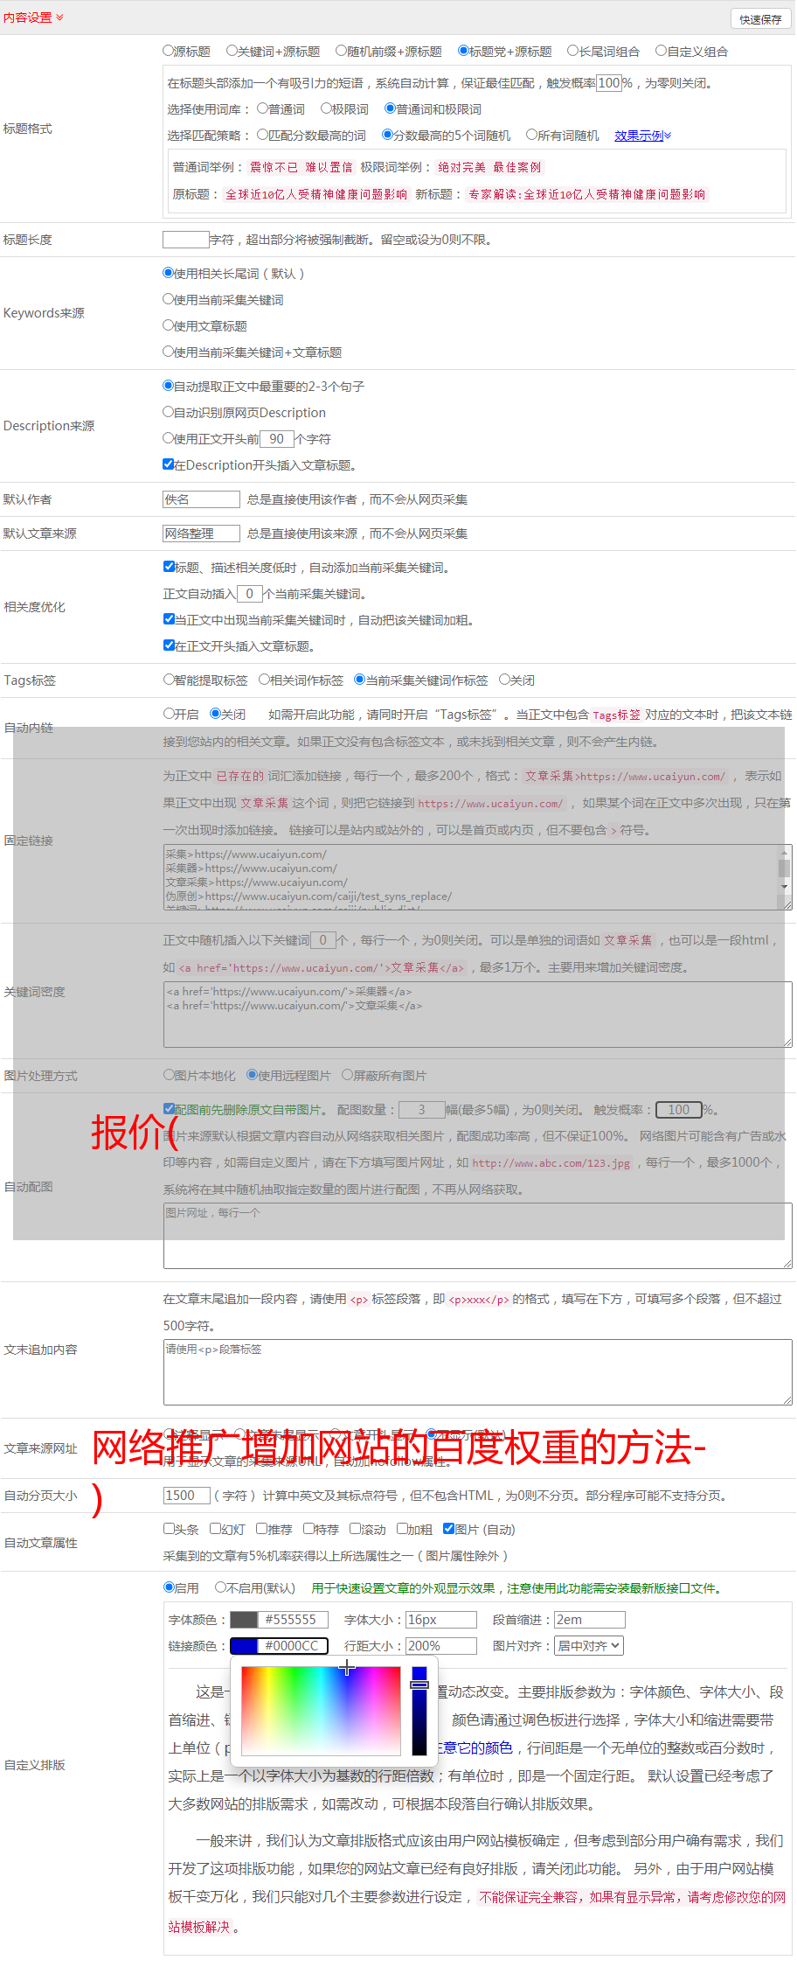Screen dimensions: 797x1967
Task: Pick a color in the rainbow palette
Action: click(321, 1711)
